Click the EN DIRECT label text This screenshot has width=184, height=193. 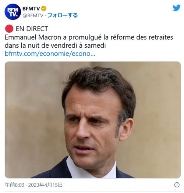pos(32,29)
